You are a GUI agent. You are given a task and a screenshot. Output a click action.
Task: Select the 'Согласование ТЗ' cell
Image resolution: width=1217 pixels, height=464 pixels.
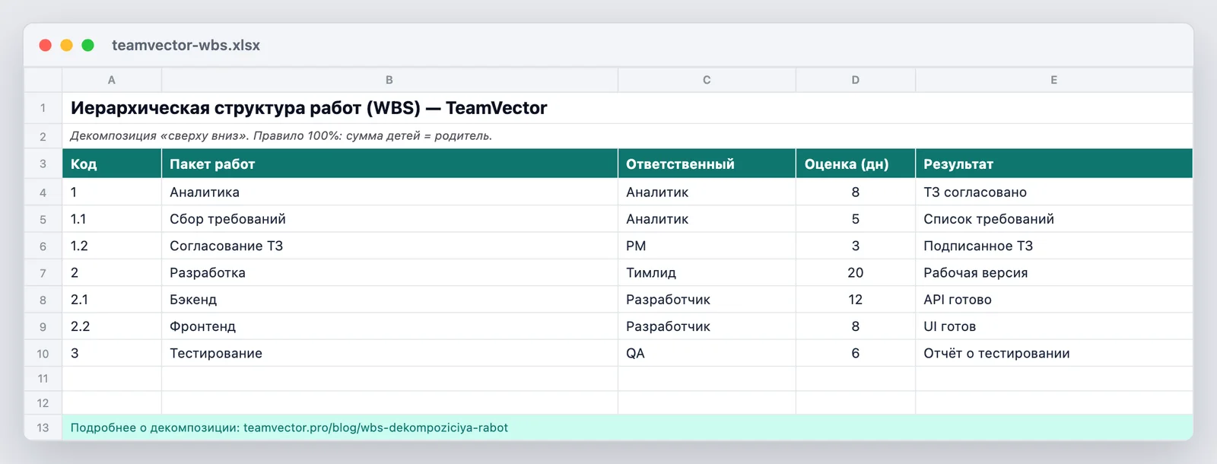tap(389, 246)
